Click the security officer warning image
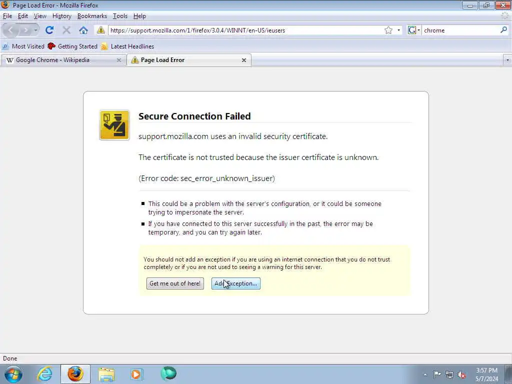This screenshot has height=384, width=512. (x=114, y=125)
